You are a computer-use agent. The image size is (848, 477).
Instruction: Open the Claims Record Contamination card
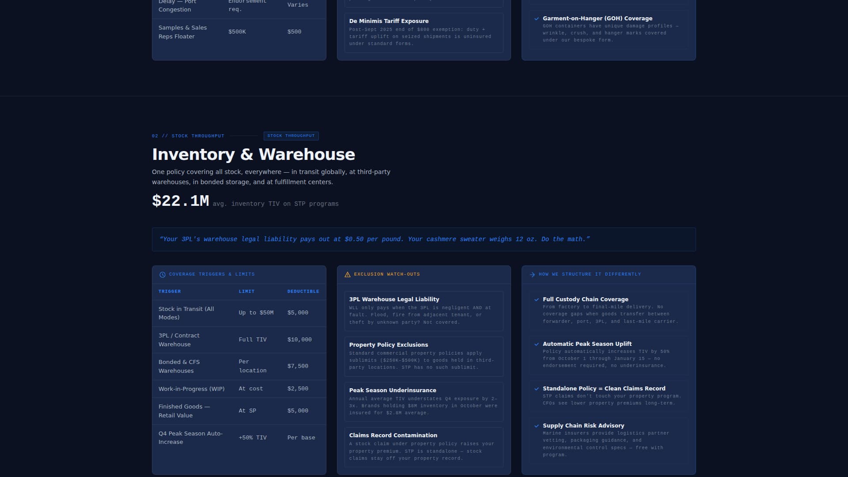click(424, 447)
